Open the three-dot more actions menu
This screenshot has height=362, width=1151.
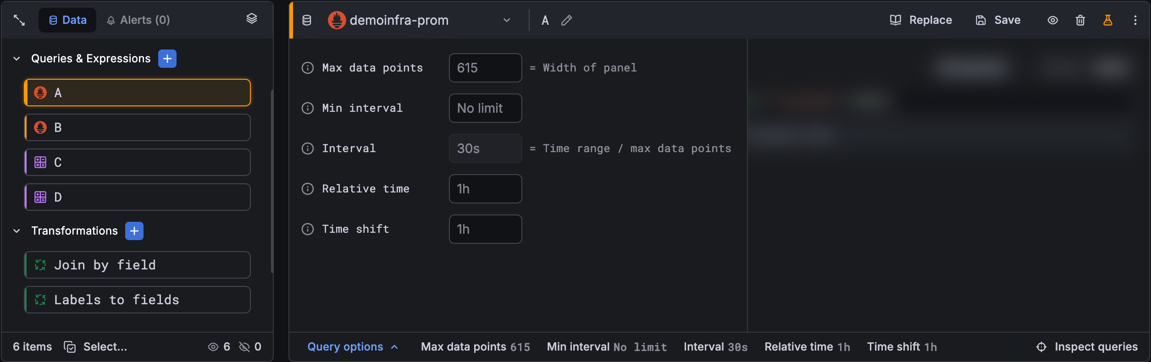pyautogui.click(x=1135, y=20)
